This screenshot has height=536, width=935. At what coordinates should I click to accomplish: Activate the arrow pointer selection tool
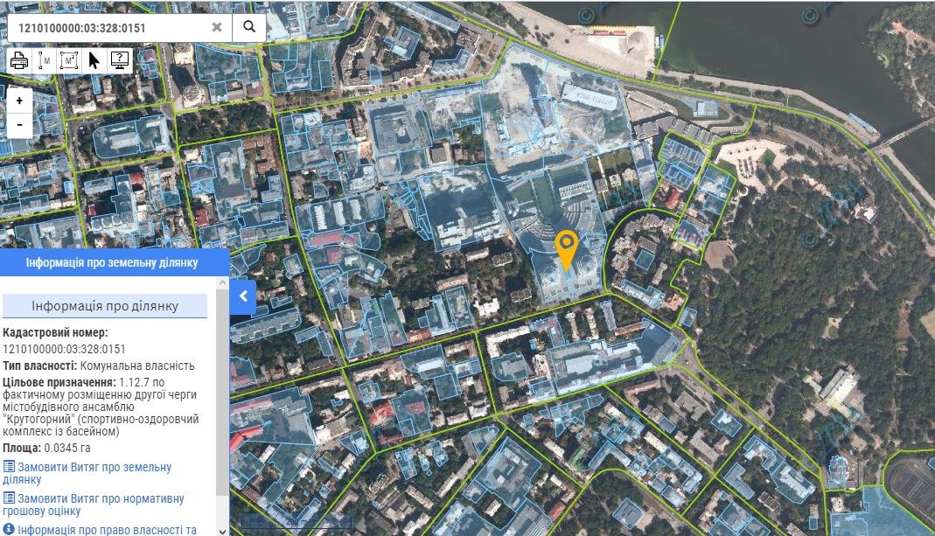(94, 60)
